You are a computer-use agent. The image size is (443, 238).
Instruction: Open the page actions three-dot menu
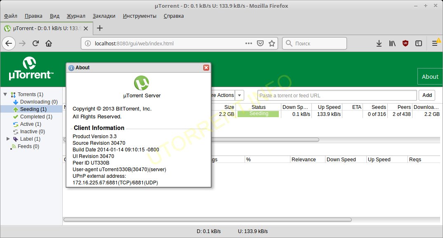pos(249,44)
